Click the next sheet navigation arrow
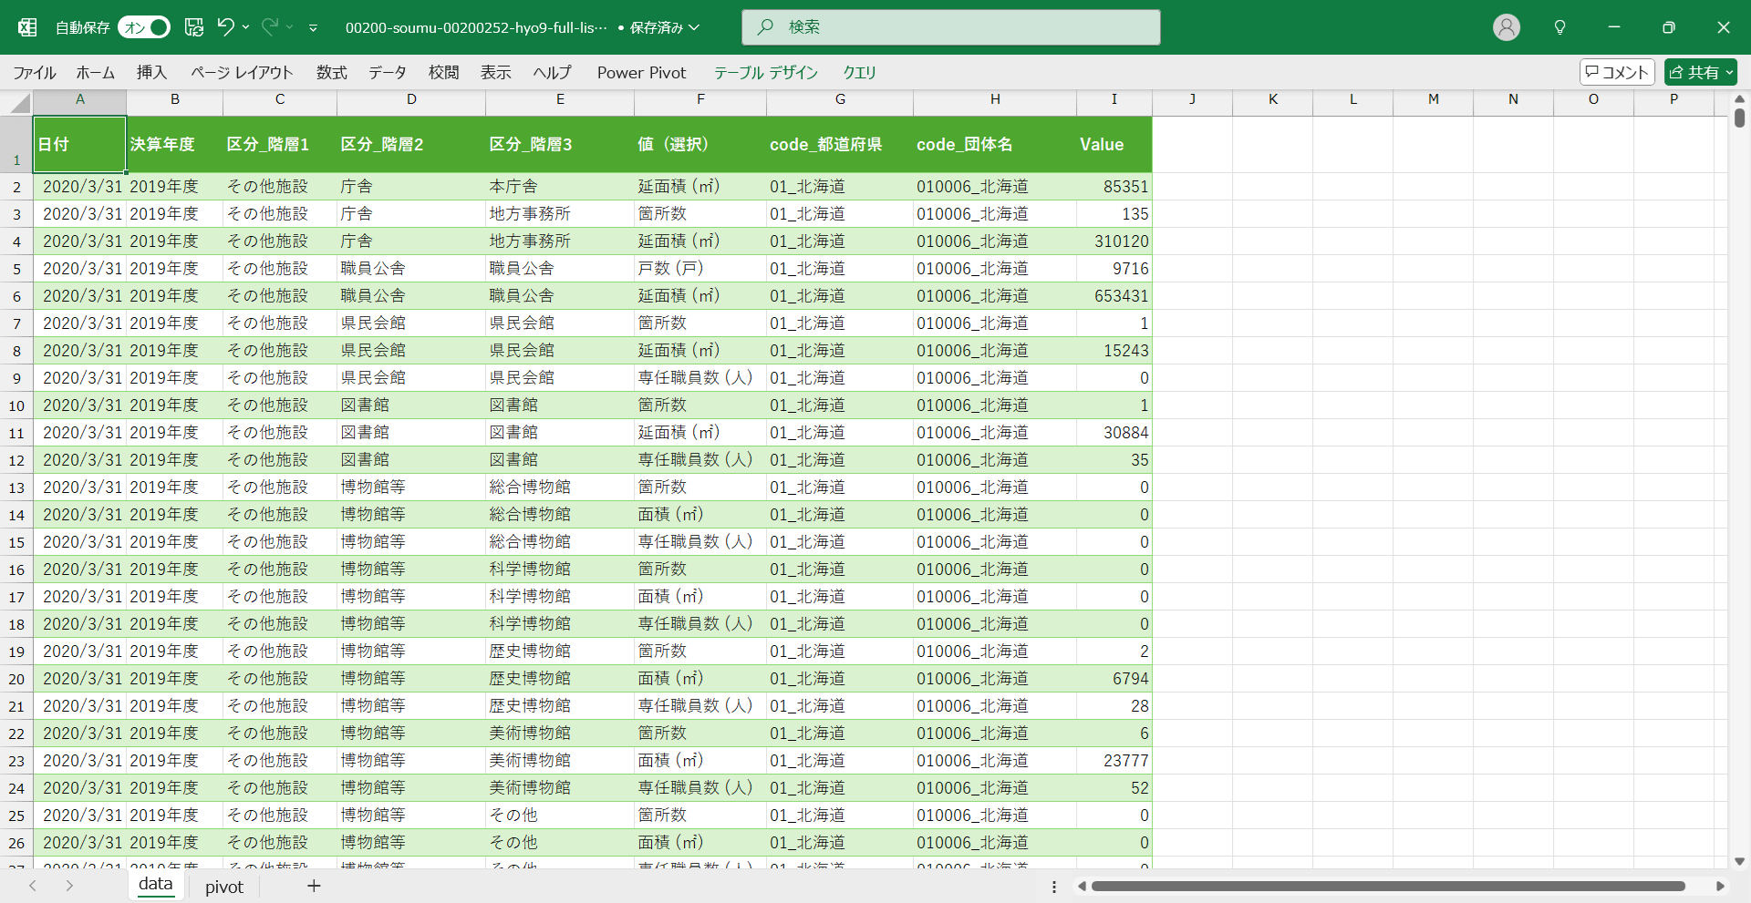Image resolution: width=1751 pixels, height=903 pixels. click(69, 886)
